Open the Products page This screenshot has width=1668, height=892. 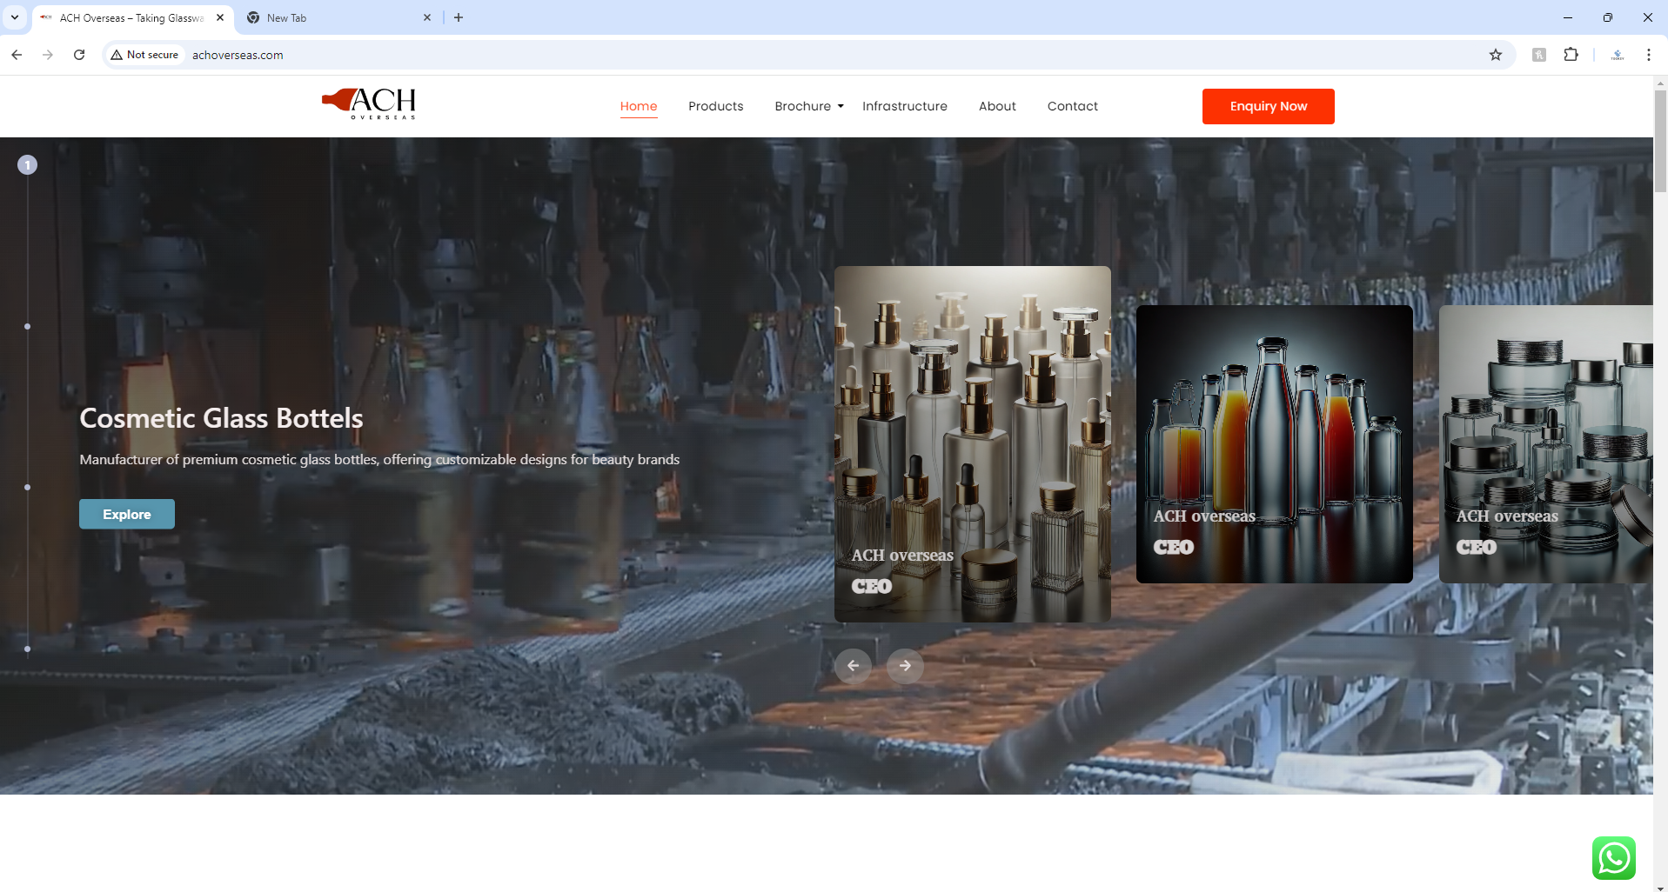point(716,106)
